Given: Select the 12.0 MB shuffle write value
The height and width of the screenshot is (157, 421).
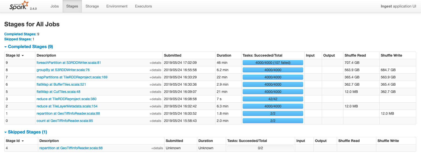Looking at the screenshot, I should [x=387, y=113].
